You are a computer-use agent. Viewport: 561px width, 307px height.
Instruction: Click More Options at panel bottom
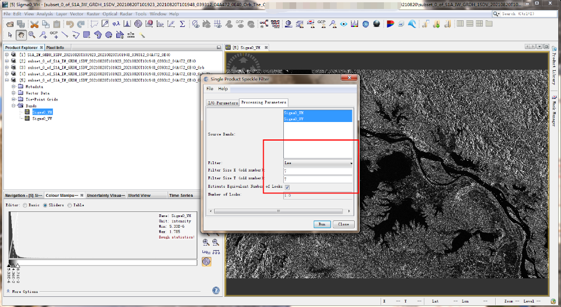pyautogui.click(x=25, y=292)
